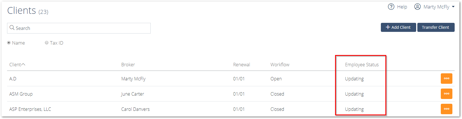Sort by the Broker column header
The height and width of the screenshot is (119, 462).
pos(128,65)
